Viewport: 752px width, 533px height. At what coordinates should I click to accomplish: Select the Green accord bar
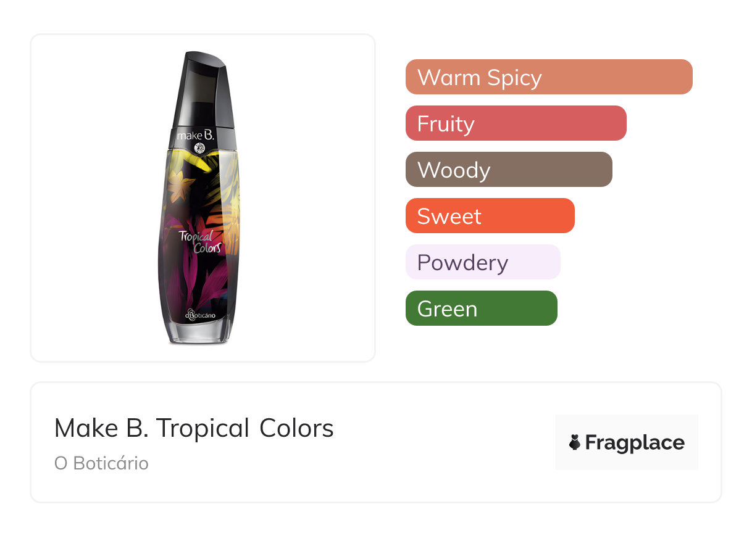481,308
